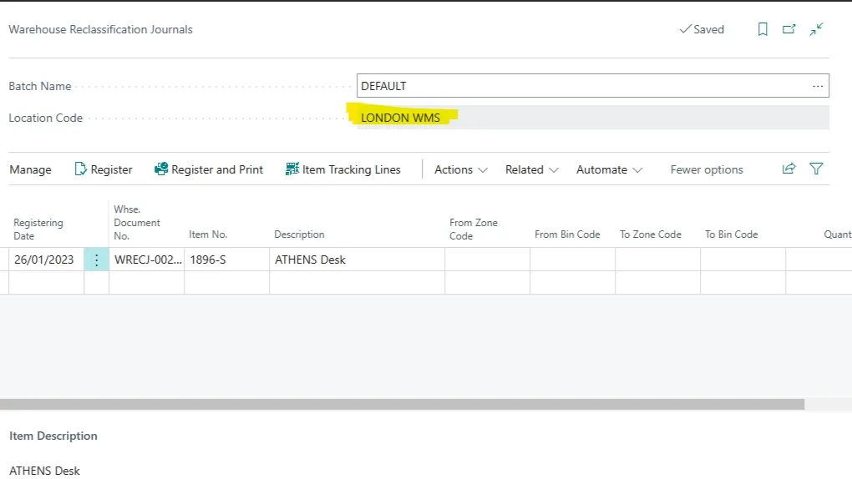Screen dimensions: 852x479
Task: Expand the Related menu
Action: (531, 169)
